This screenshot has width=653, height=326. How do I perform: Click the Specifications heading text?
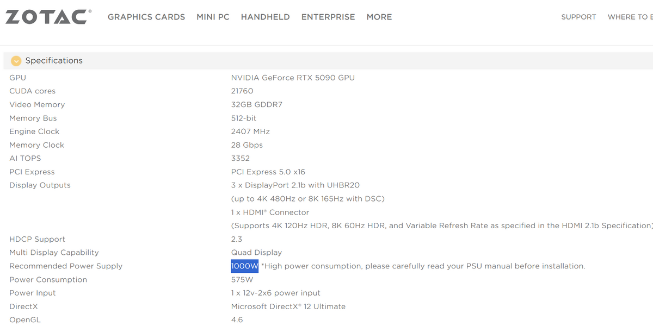(53, 60)
